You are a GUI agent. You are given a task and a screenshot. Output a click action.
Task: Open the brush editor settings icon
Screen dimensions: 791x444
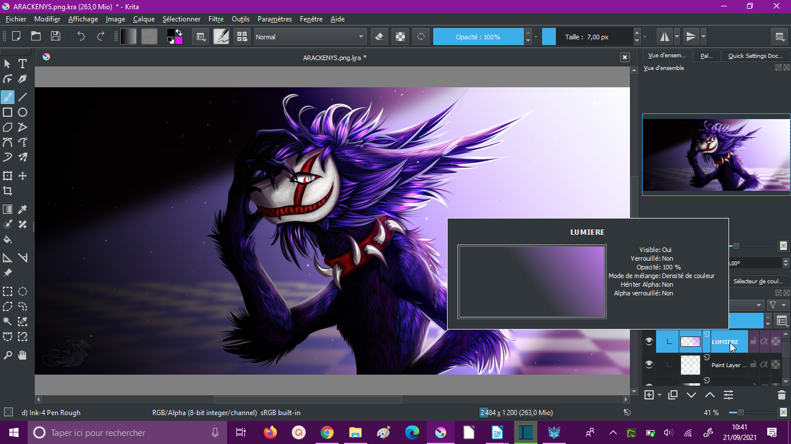(x=221, y=36)
